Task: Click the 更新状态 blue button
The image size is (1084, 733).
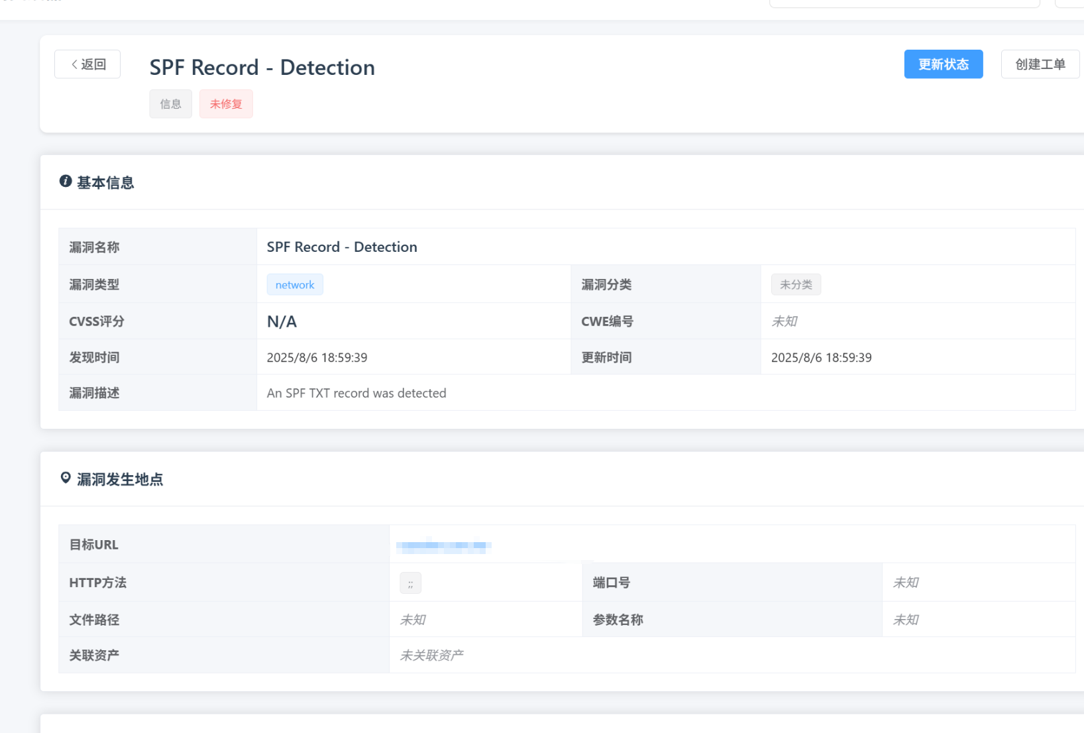Action: click(x=943, y=64)
